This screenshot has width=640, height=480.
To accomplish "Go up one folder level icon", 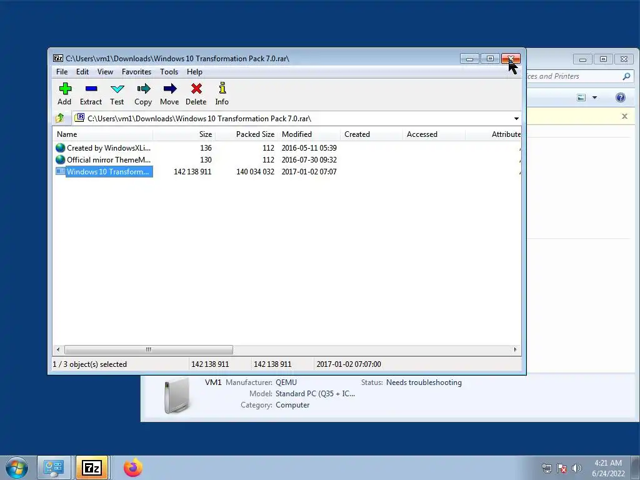I will [x=60, y=118].
